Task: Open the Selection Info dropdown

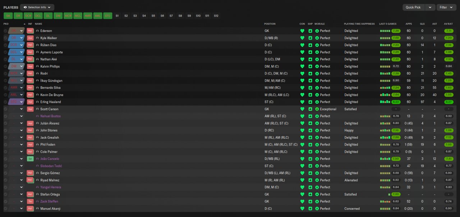Action: pyautogui.click(x=37, y=7)
